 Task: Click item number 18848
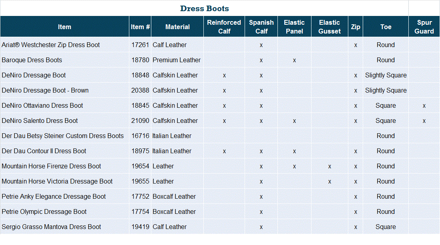click(x=140, y=75)
